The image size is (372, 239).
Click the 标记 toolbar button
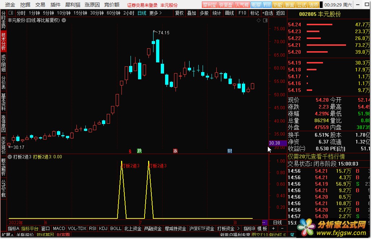coord(254,13)
